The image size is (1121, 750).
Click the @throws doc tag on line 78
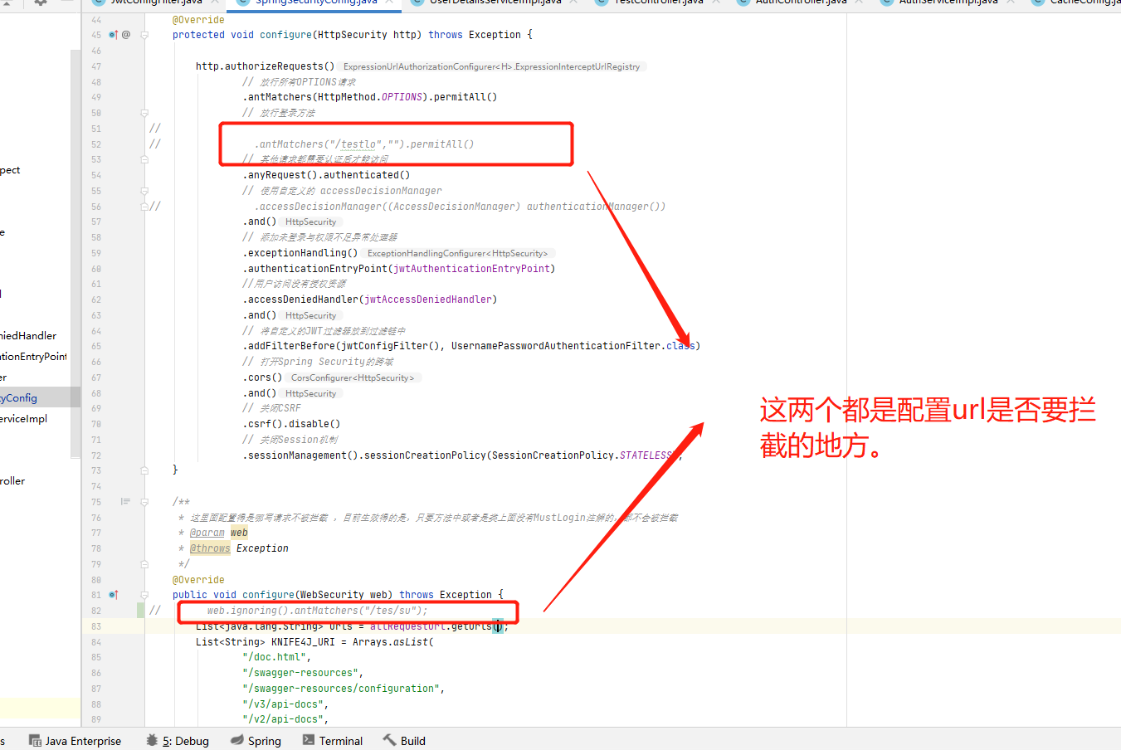(x=210, y=548)
